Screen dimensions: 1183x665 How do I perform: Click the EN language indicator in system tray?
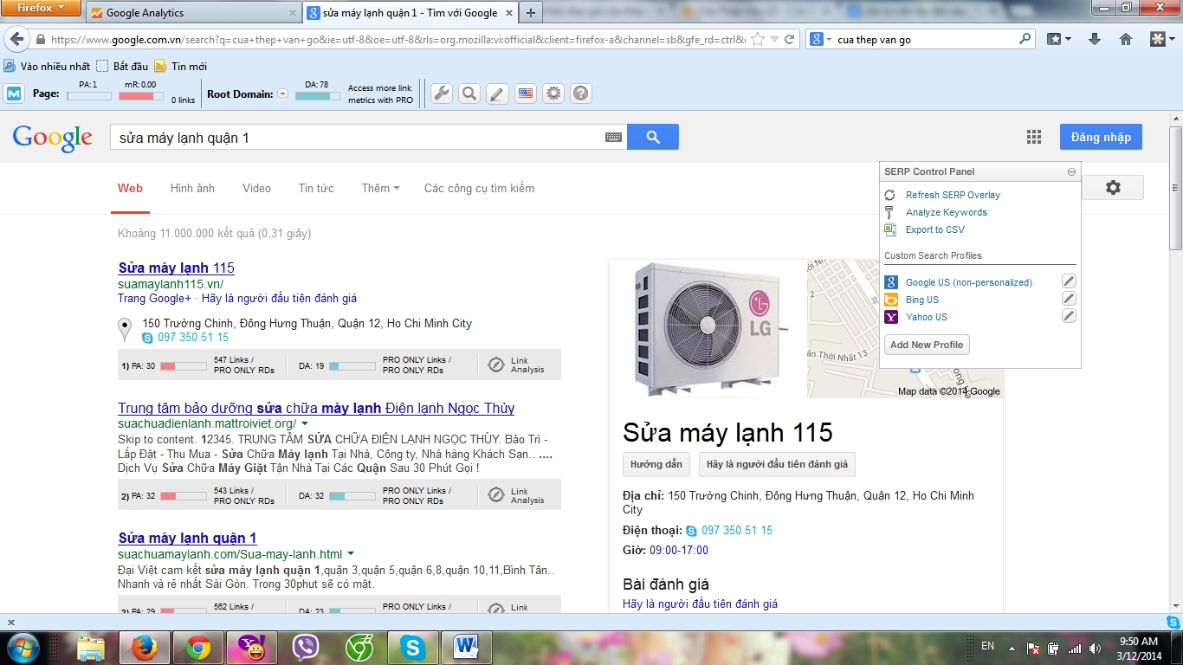pos(987,646)
